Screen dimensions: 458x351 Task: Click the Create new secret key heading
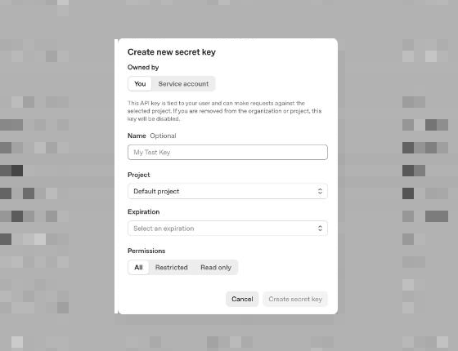172,52
